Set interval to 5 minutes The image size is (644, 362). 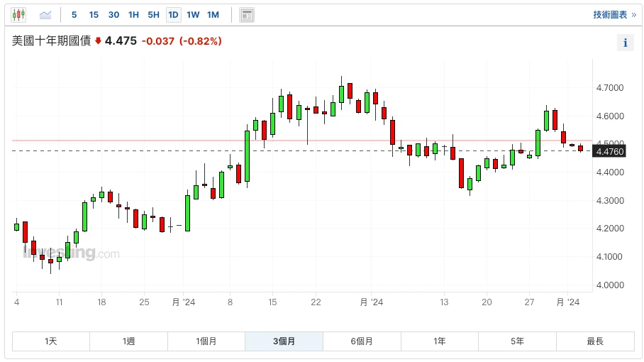[74, 15]
